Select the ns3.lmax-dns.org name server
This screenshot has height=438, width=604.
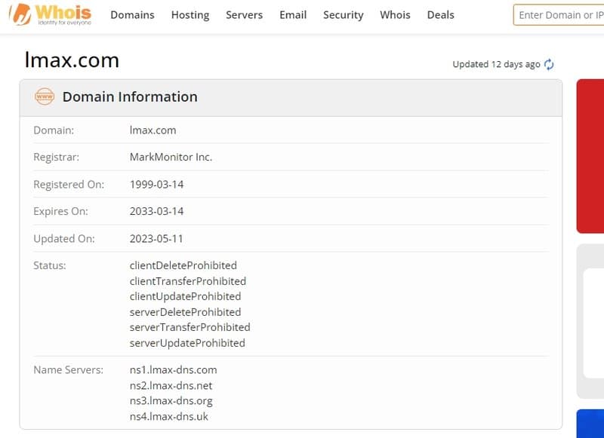tap(172, 401)
